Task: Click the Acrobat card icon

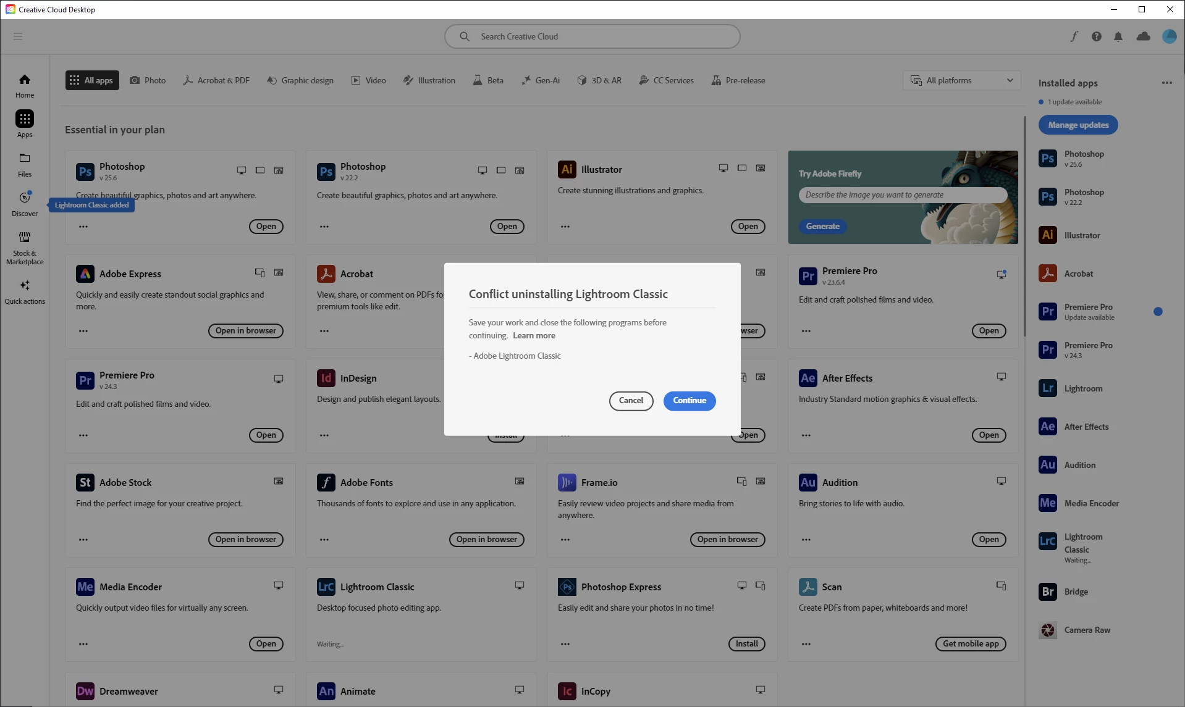Action: [326, 274]
